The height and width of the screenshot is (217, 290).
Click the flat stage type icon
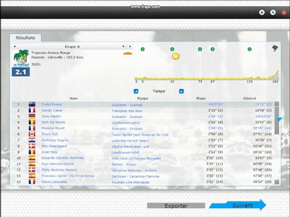pyautogui.click(x=128, y=54)
